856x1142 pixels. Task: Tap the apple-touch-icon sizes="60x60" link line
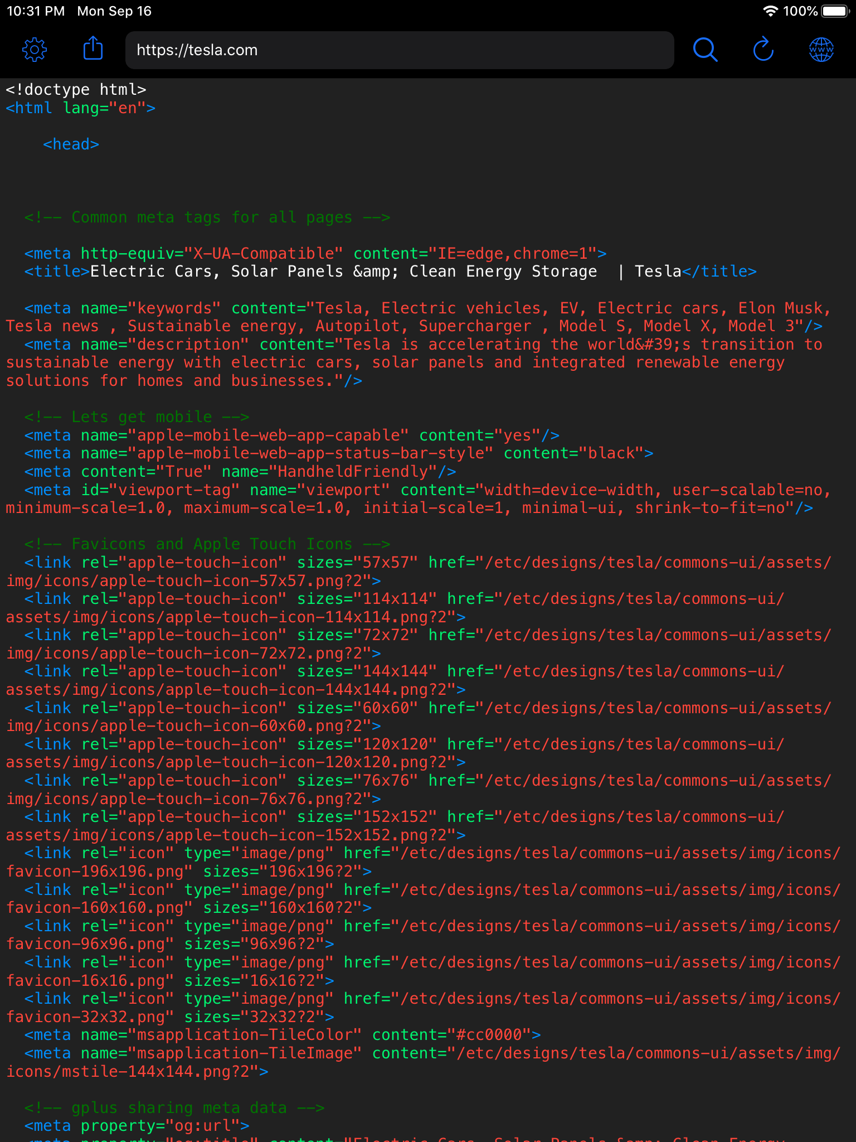[x=418, y=717]
